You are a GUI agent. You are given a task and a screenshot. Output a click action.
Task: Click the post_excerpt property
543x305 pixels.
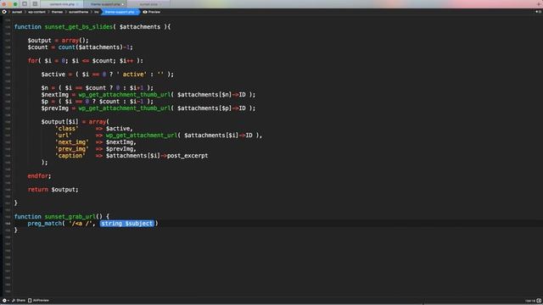[188, 156]
